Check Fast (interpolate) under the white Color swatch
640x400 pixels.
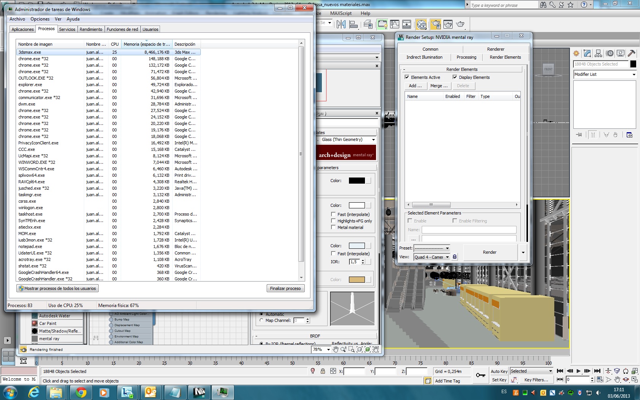tap(333, 214)
